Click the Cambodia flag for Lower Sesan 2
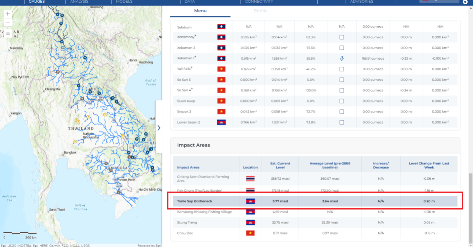Image resolution: width=473 pixels, height=248 pixels. [221, 122]
